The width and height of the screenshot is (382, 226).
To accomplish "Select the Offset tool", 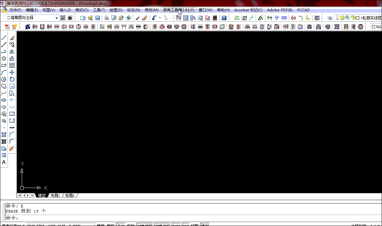I will 12,58.
